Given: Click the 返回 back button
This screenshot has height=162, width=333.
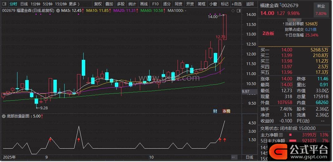Looking at the screenshot, I should click(x=250, y=4).
